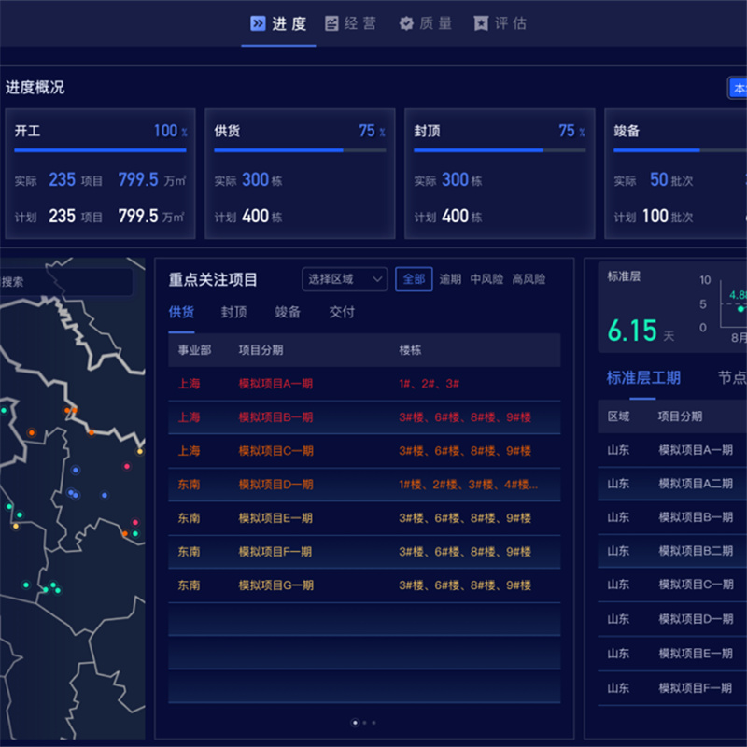Click the blue button beside 进度概况 header
This screenshot has width=747, height=747.
click(x=738, y=88)
